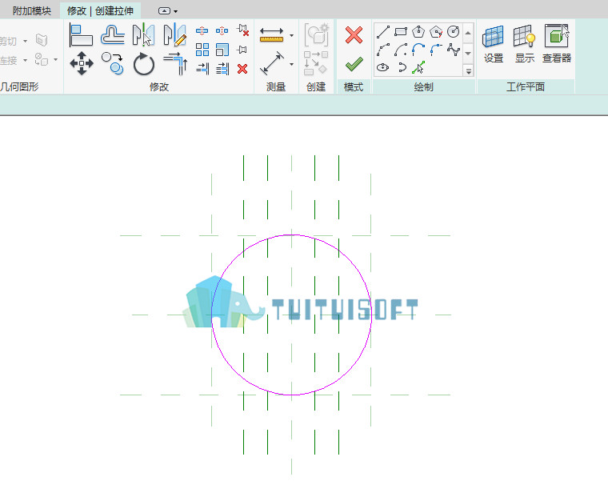608x497 pixels.
Task: Activate the Copy tool
Action: coord(113,63)
